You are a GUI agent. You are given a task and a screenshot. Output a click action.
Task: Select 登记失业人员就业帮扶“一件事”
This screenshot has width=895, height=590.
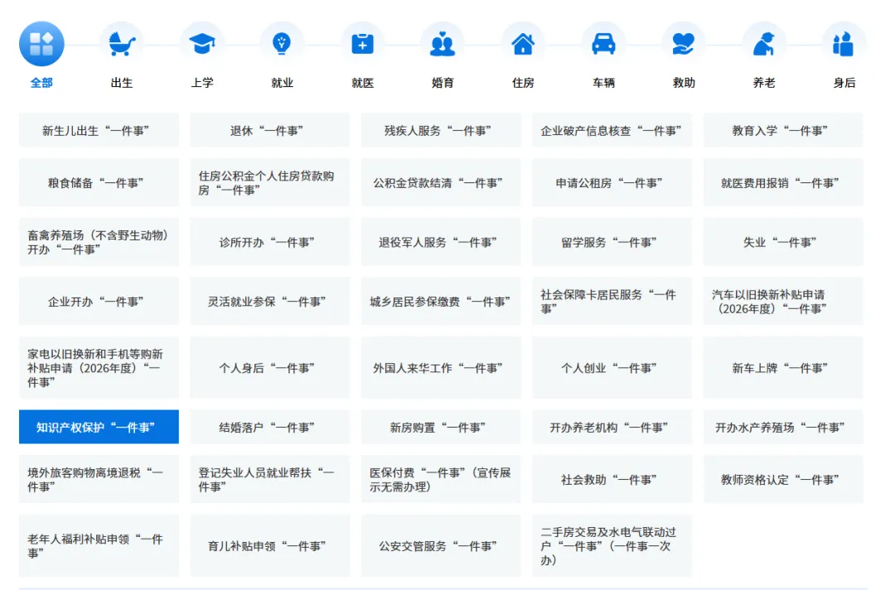coord(270,479)
